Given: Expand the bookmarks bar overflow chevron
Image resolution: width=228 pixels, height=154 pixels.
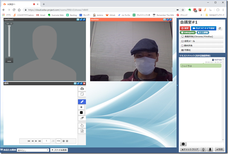Looking at the screenshot, I should (201, 15).
